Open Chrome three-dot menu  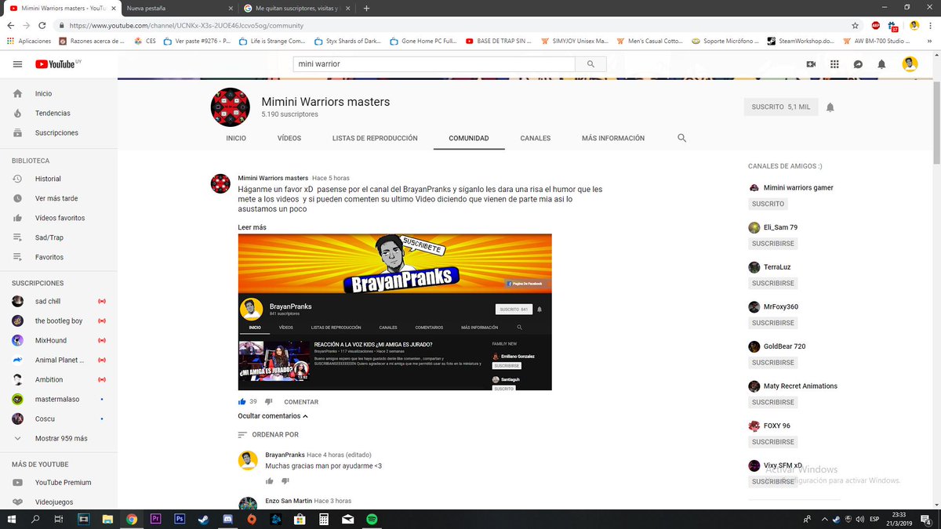[931, 25]
